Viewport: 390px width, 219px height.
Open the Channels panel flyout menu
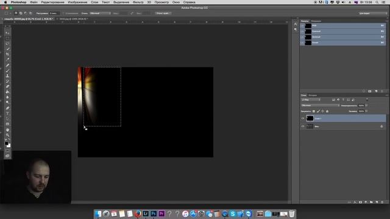pos(387,21)
